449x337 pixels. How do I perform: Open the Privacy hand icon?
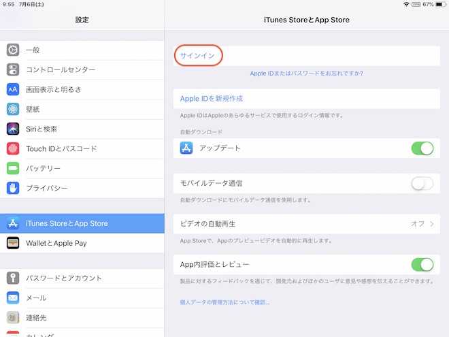click(x=13, y=188)
